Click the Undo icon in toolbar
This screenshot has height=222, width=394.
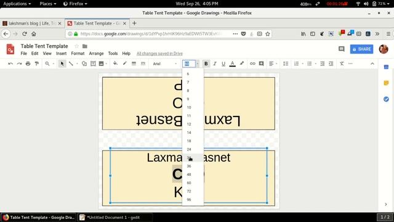point(10,64)
